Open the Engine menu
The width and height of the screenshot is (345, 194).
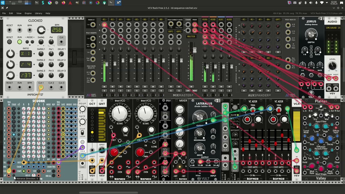point(28,13)
